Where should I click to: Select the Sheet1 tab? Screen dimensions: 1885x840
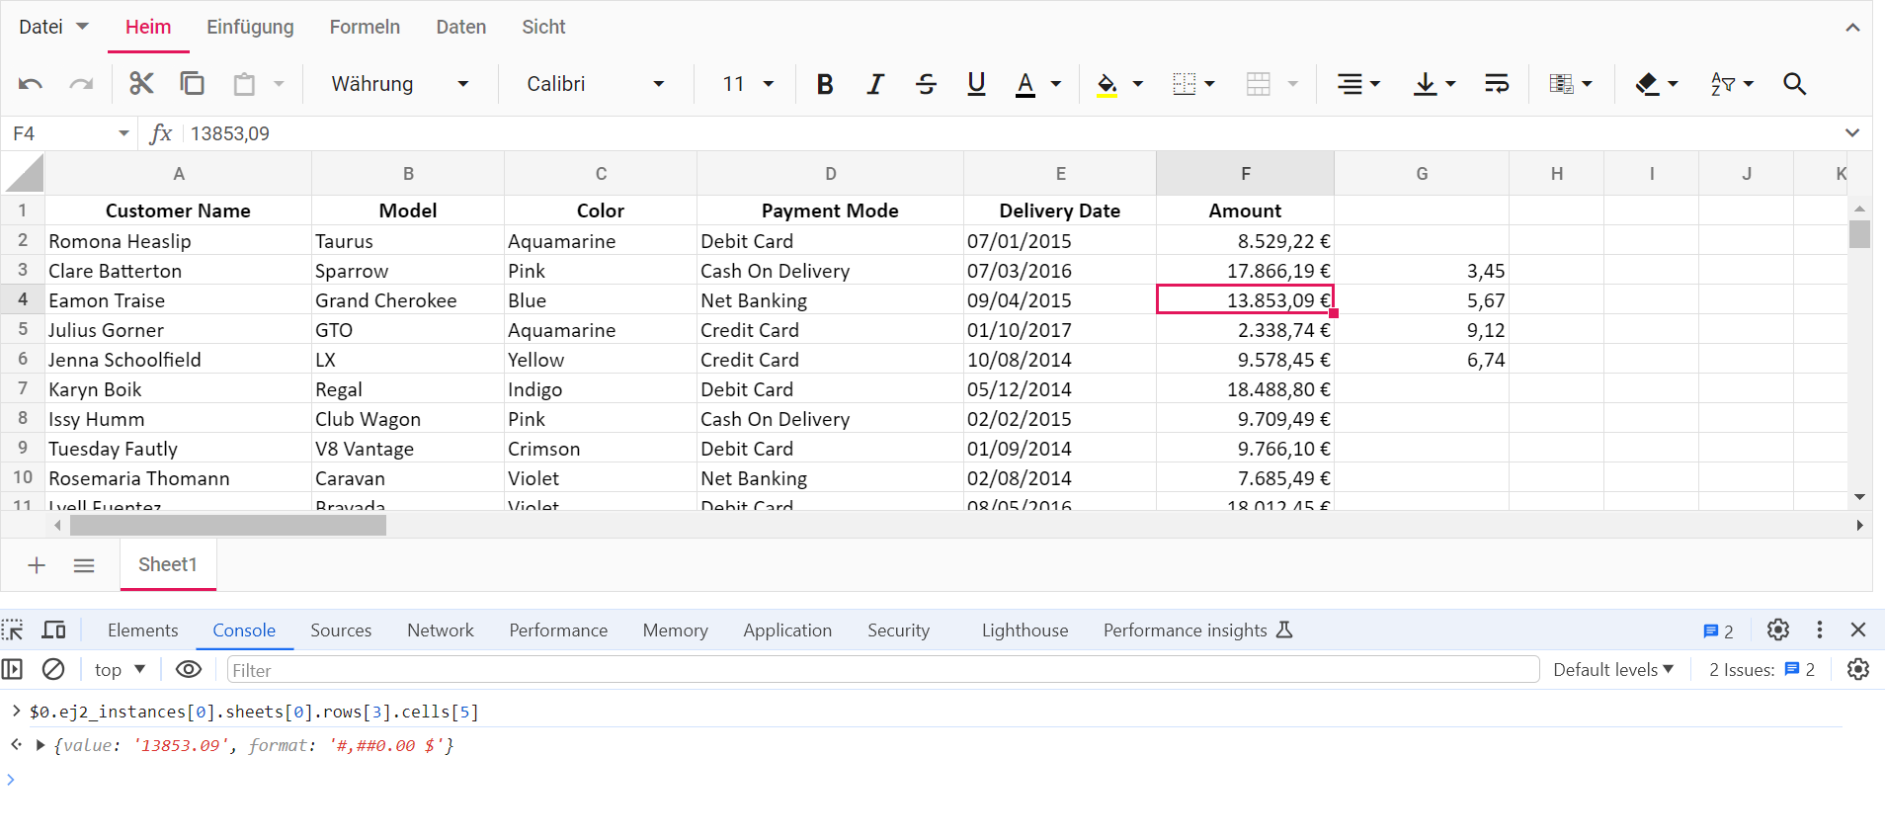(x=168, y=565)
